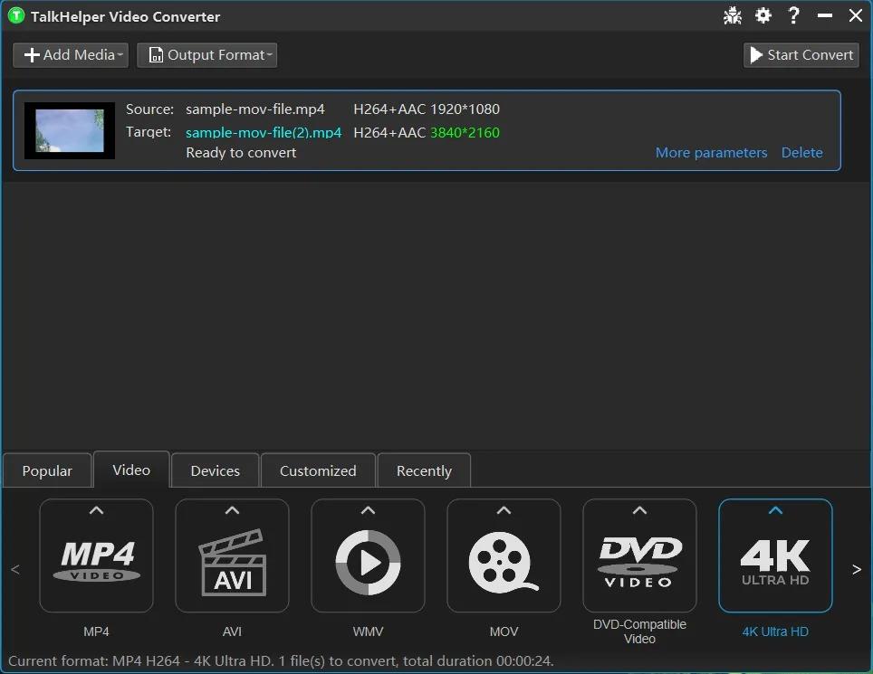Viewport: 873px width, 674px height.
Task: Click the AVI label under the icon
Action: 232,631
